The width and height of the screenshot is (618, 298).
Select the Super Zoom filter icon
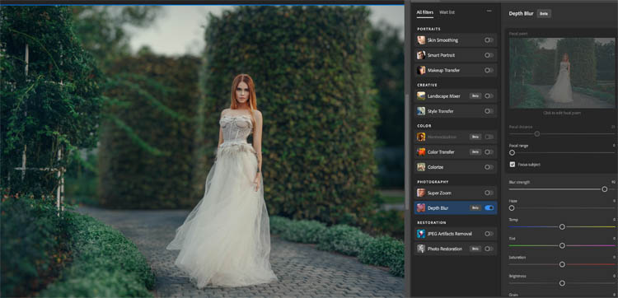421,193
